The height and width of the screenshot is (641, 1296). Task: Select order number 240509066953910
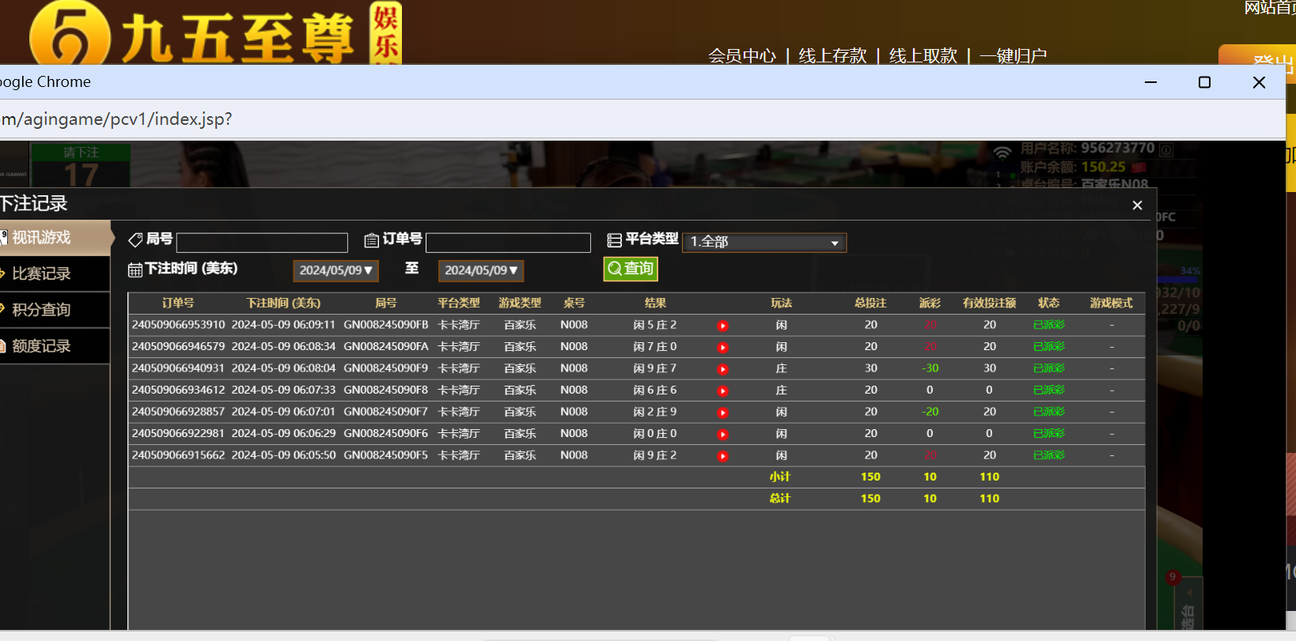click(x=178, y=325)
